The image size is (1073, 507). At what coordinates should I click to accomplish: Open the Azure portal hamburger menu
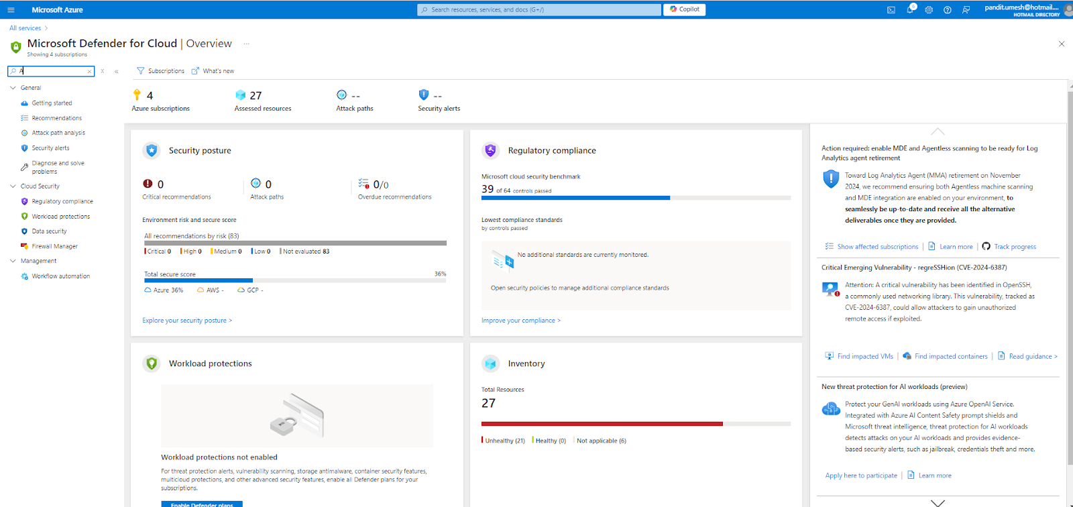tap(11, 10)
